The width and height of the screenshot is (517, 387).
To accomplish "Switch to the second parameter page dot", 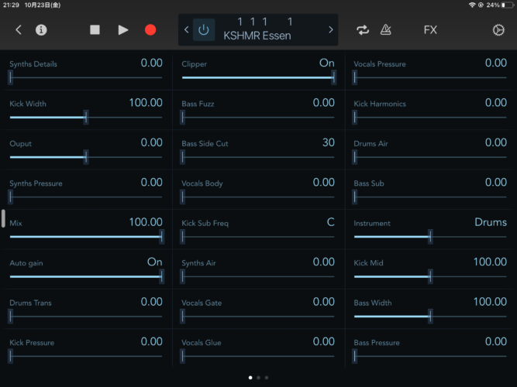I will point(258,378).
